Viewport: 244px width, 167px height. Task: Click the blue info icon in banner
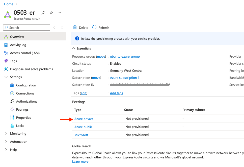(77, 38)
